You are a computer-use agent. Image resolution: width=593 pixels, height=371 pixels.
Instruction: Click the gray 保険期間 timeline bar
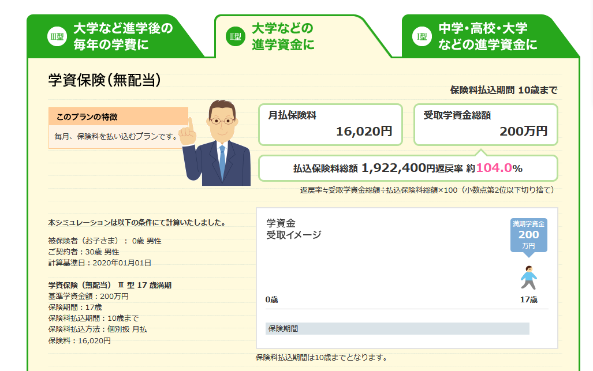[397, 328]
